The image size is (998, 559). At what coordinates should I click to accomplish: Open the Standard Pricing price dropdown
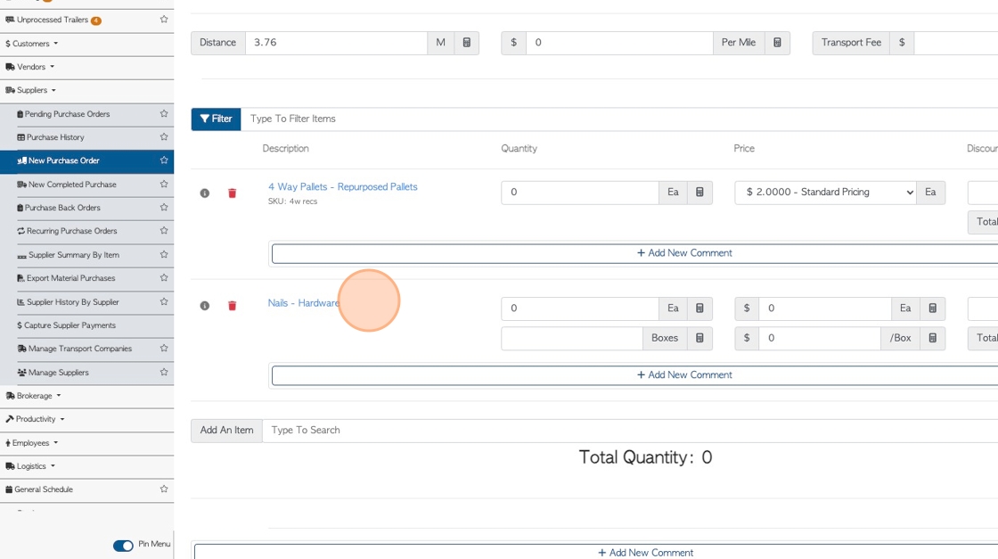[825, 193]
